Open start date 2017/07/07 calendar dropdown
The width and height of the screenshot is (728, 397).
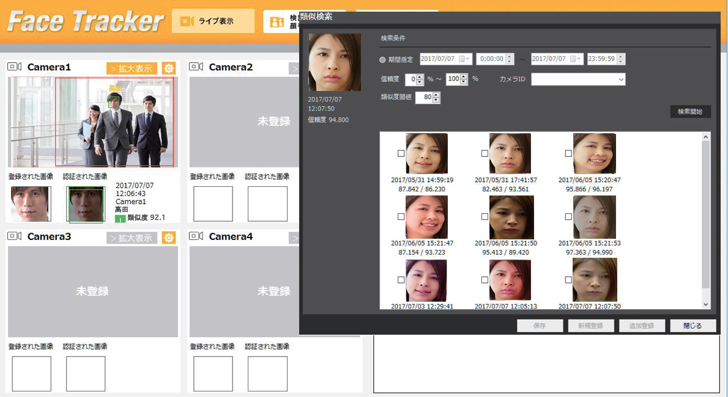pyautogui.click(x=464, y=59)
